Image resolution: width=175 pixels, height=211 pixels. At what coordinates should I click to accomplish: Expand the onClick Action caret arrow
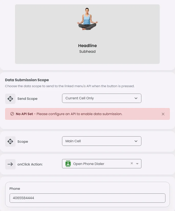[x=137, y=164]
